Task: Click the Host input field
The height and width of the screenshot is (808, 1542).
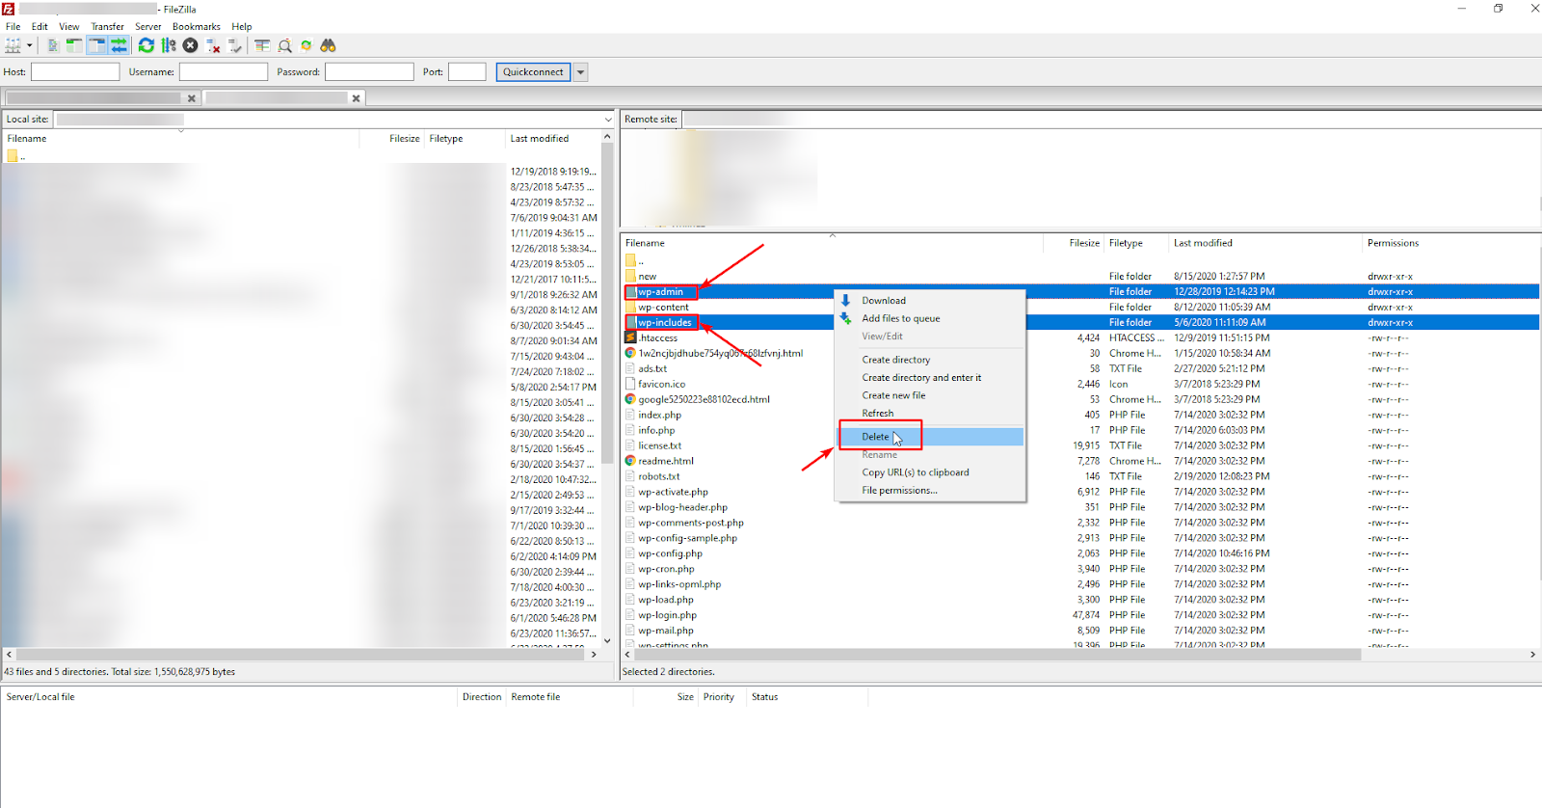Action: [75, 71]
